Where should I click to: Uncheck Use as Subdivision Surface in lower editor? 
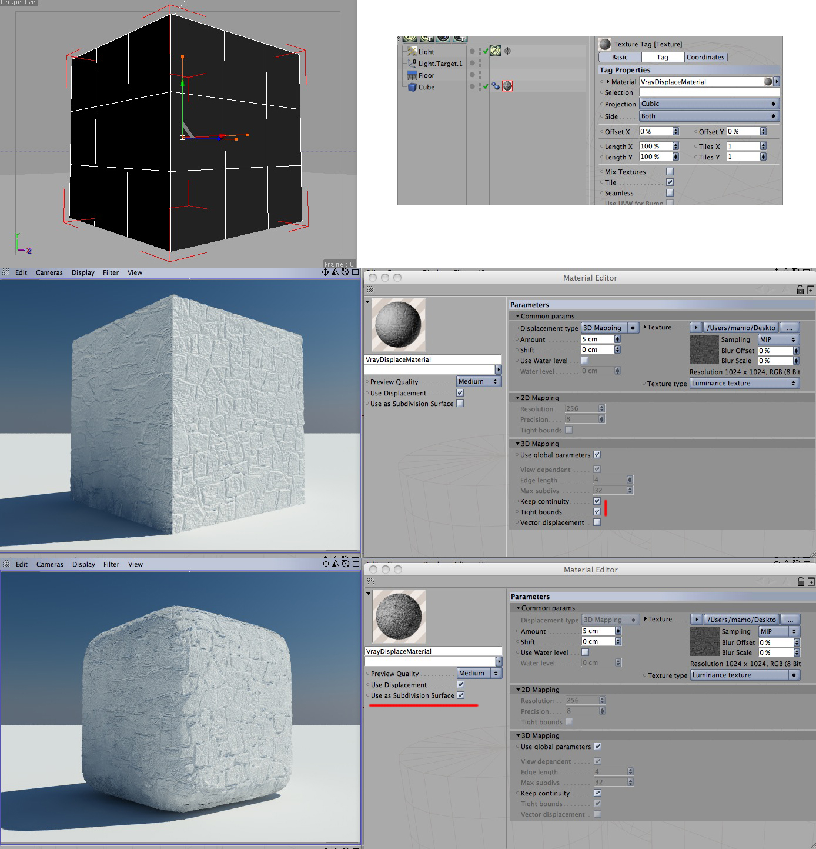461,695
